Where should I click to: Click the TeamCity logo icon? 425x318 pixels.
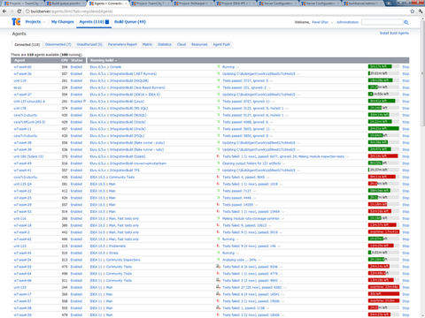[x=16, y=22]
